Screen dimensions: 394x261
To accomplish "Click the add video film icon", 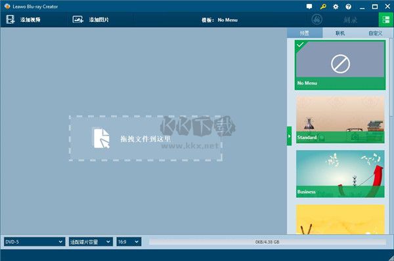I will [x=11, y=20].
